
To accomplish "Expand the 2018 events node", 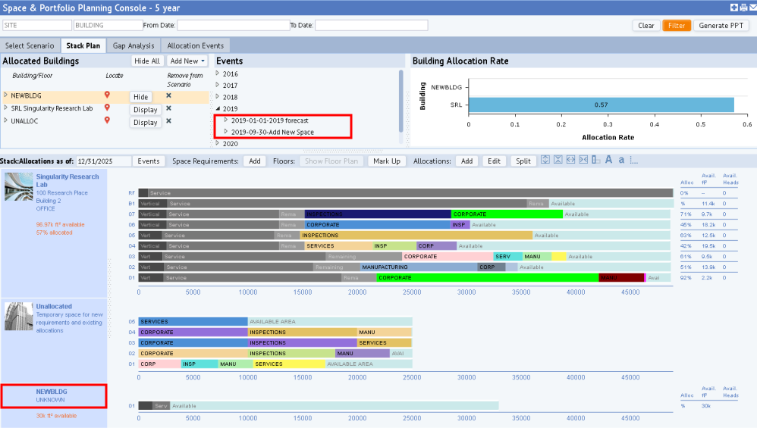I will 218,97.
